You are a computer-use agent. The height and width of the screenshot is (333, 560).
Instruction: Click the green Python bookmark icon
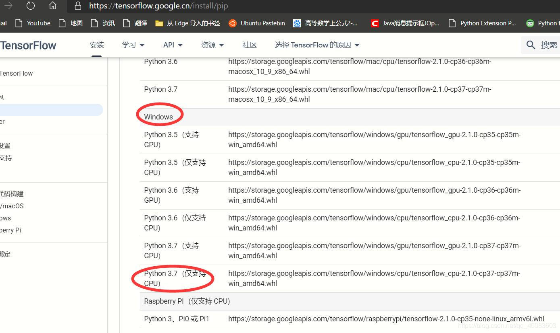coord(529,23)
